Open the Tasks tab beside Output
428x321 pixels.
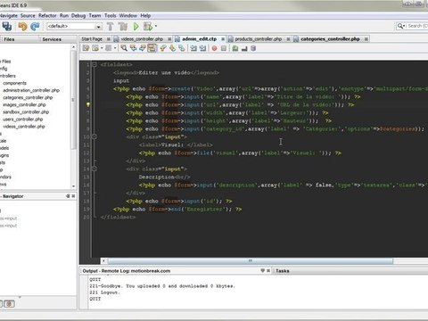[x=282, y=271]
